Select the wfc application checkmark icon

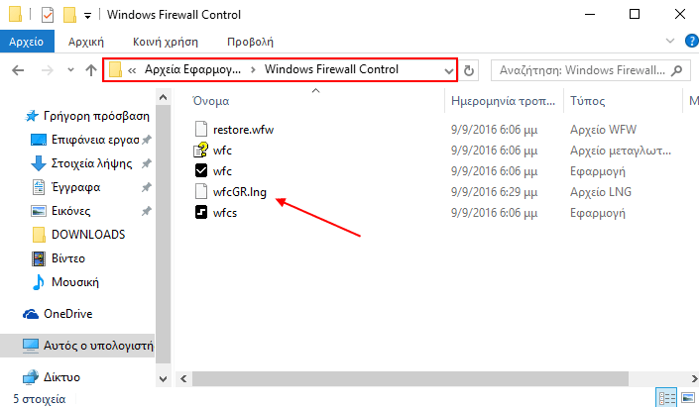(201, 171)
